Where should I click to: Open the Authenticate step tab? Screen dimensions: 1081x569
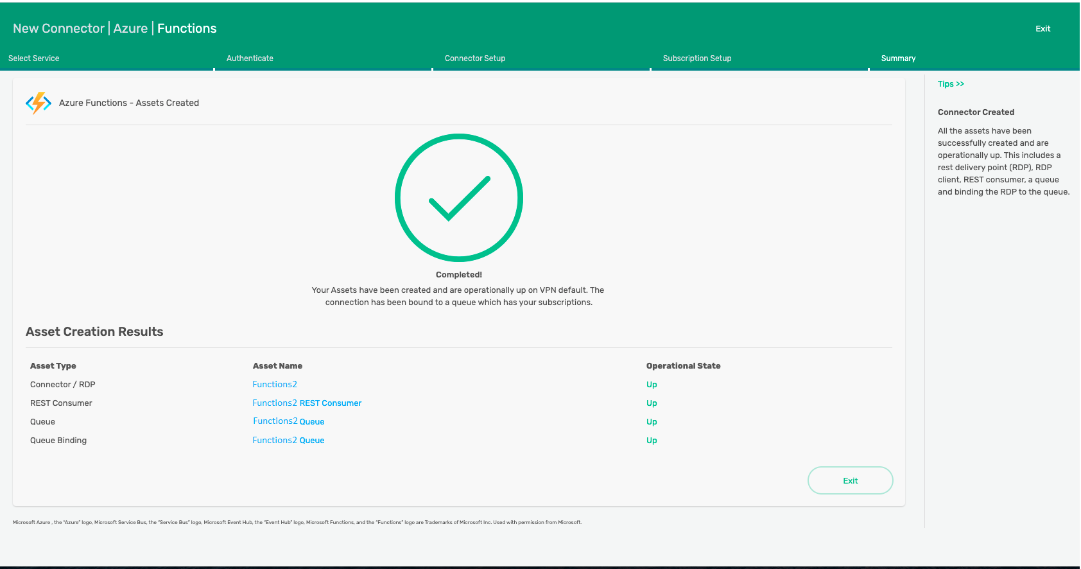[250, 58]
